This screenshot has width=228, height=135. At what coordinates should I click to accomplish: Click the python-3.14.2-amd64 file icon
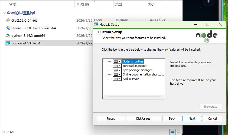coord(8,35)
